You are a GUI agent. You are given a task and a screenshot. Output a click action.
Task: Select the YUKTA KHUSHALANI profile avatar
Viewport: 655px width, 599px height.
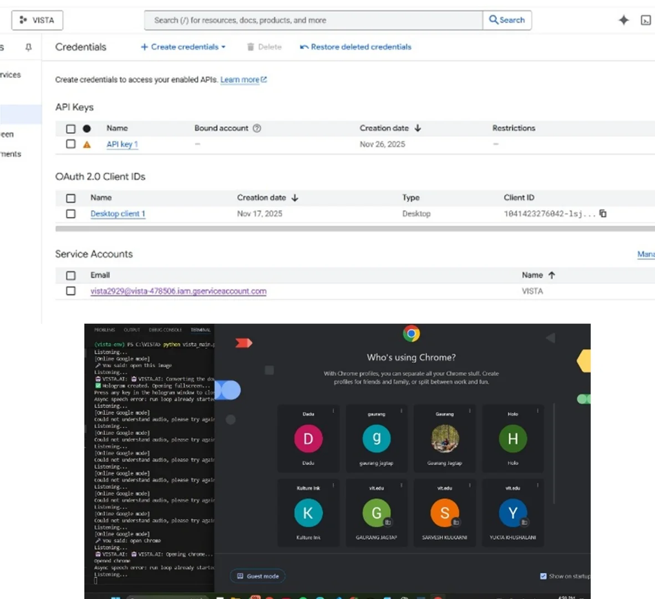click(513, 512)
